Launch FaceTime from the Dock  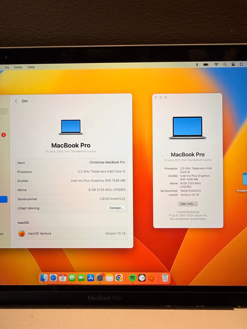(x=81, y=278)
